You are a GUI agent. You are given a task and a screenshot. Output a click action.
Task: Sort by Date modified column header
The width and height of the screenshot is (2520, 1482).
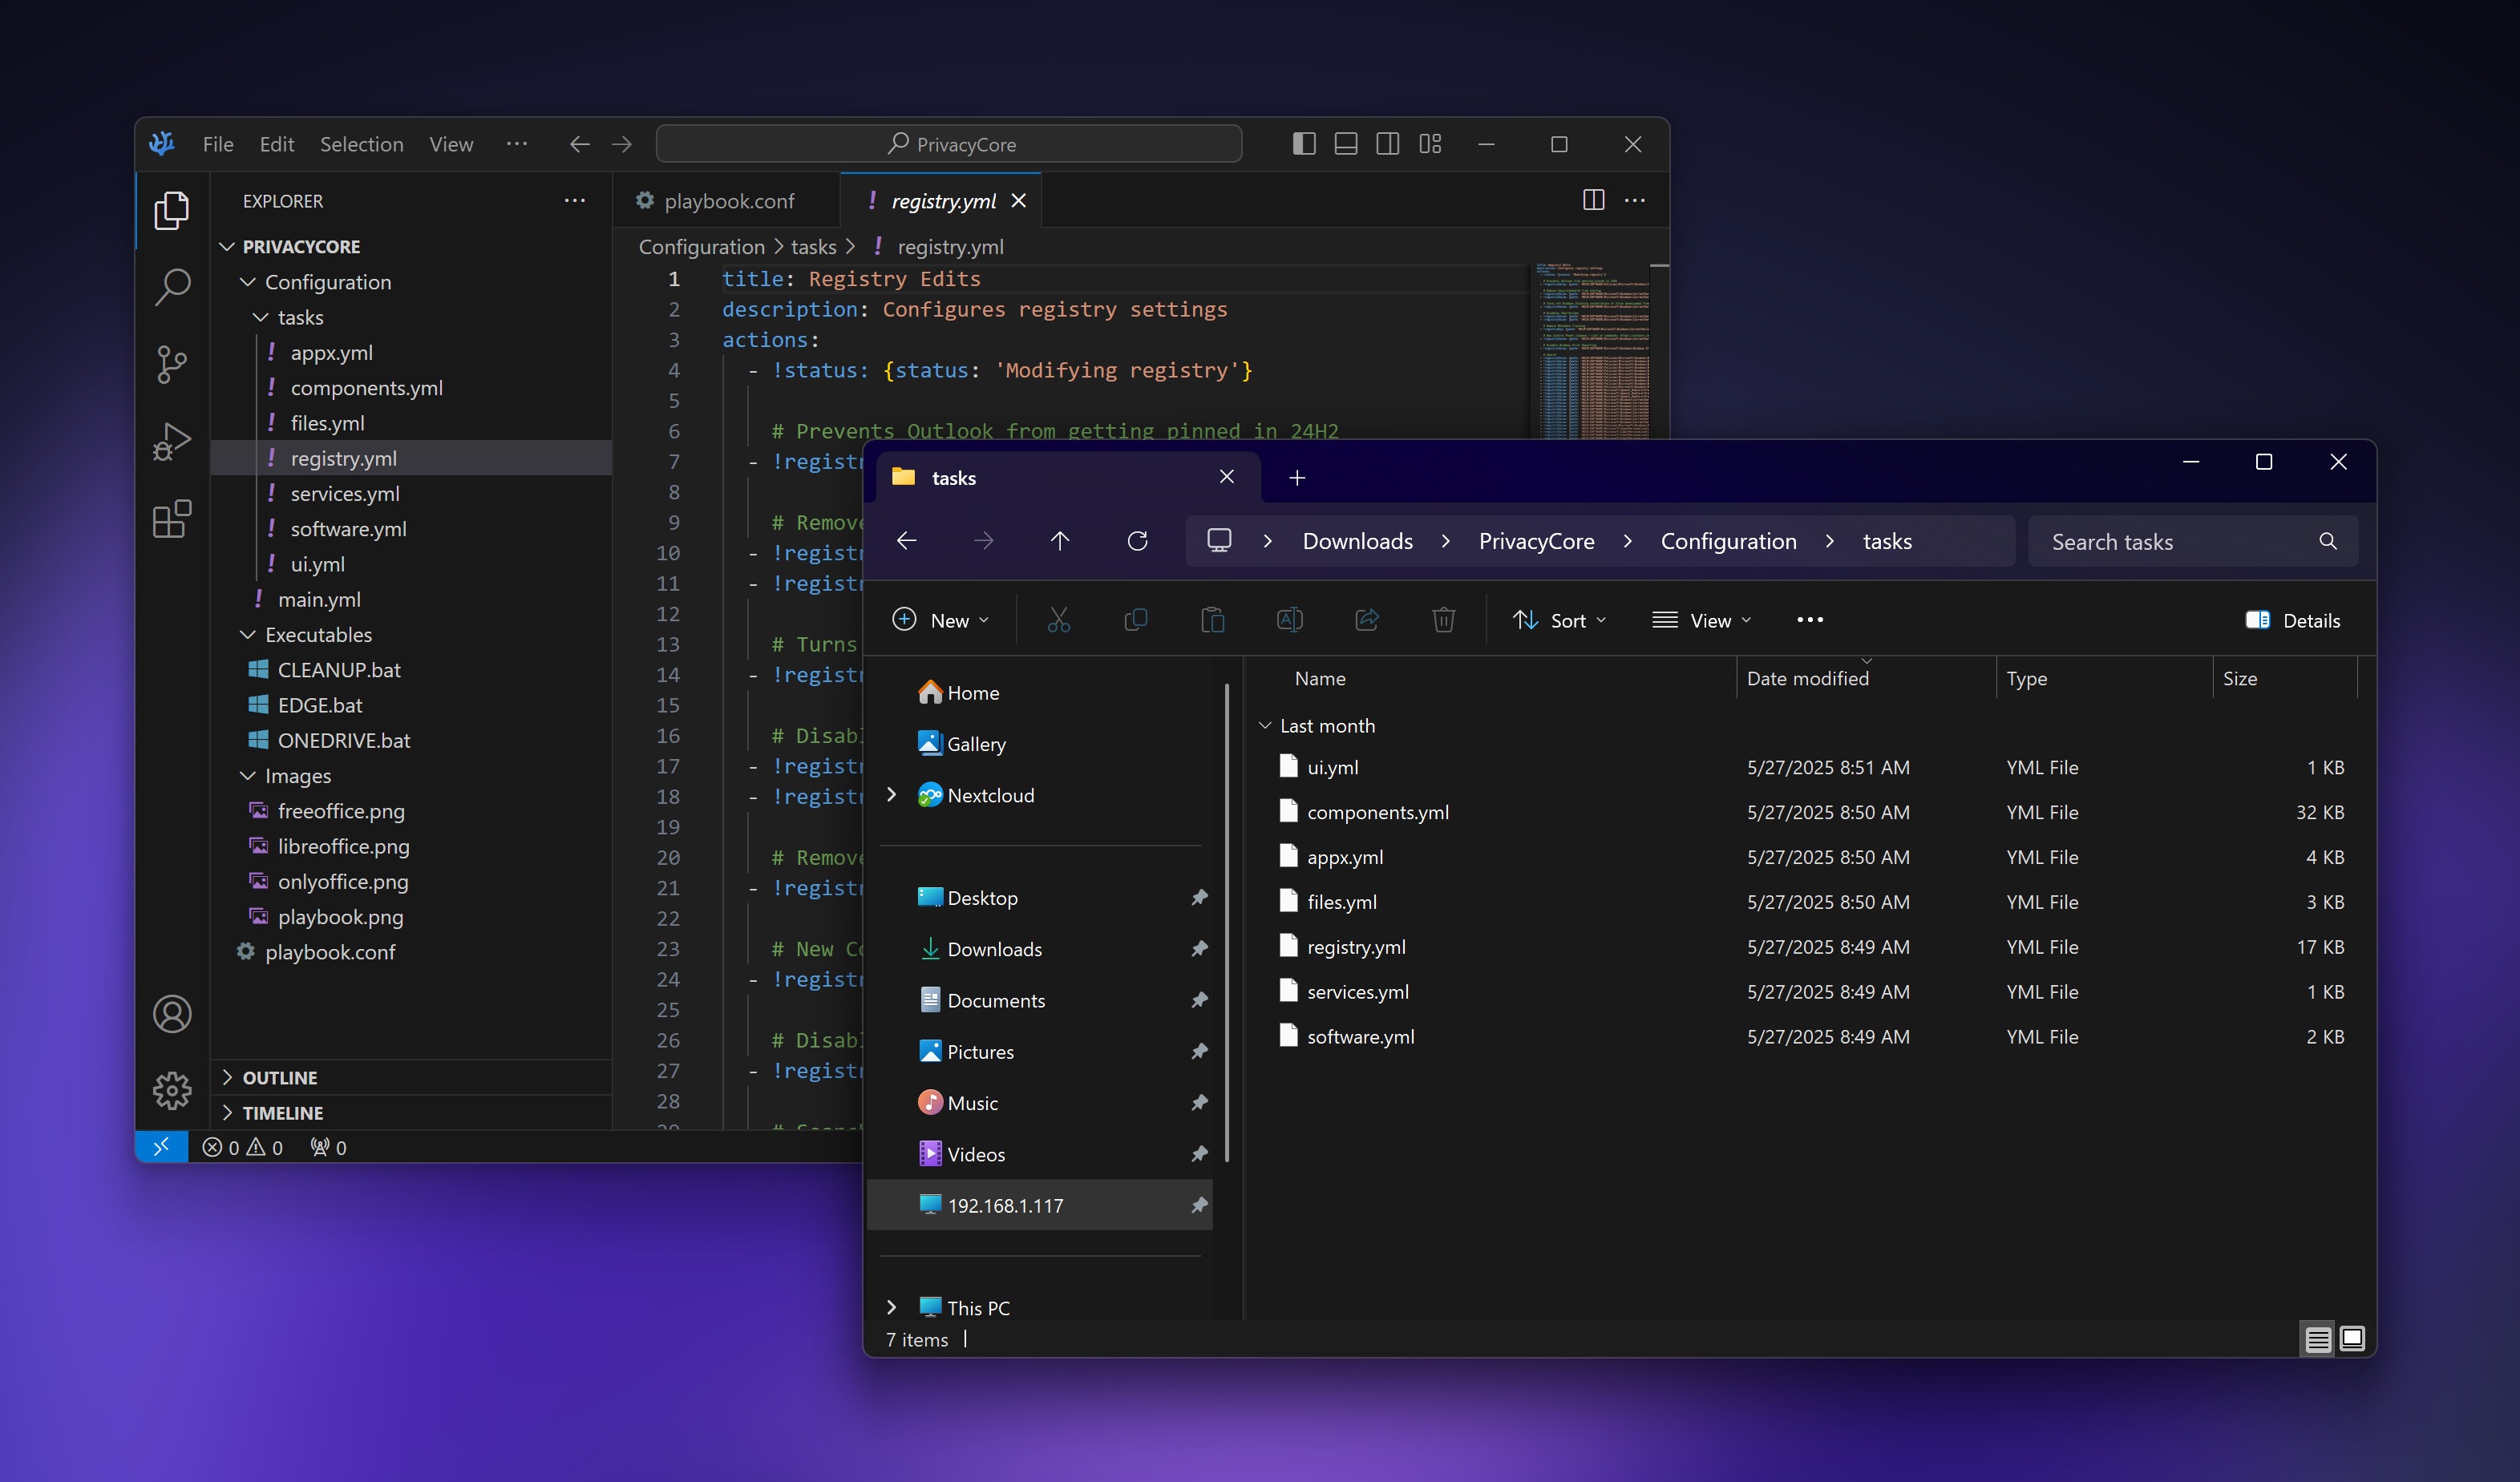click(x=1866, y=678)
